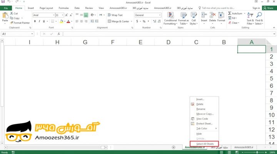Viewport: 277px width, 154px height.
Task: Open the Clear dropdown
Action: coord(234,23)
